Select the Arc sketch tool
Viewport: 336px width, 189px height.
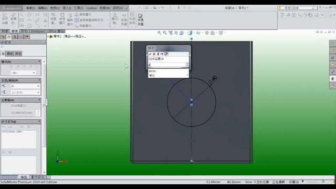tap(29, 20)
